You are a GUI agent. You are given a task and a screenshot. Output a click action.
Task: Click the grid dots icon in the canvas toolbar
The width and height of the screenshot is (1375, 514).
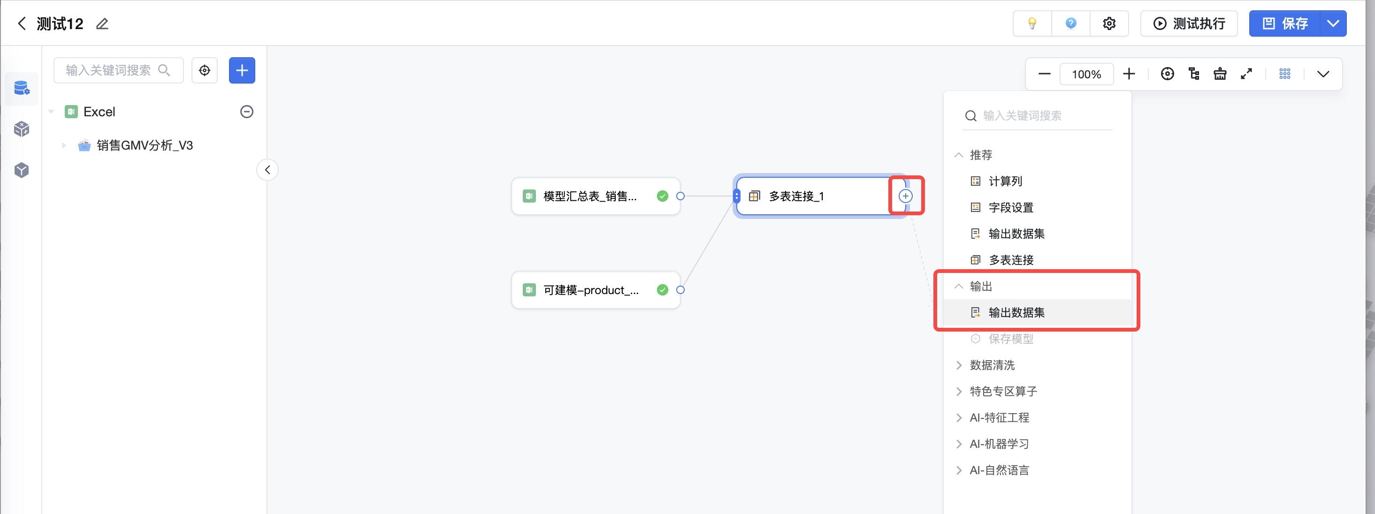pyautogui.click(x=1285, y=74)
